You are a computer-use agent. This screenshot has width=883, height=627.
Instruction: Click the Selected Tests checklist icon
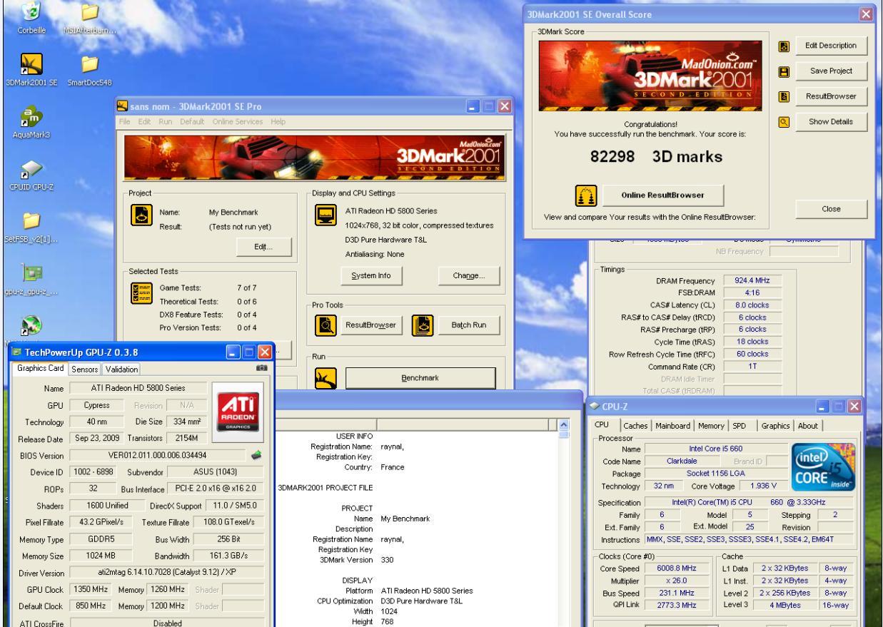point(141,292)
